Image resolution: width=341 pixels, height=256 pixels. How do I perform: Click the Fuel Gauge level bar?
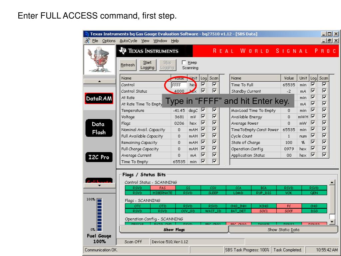(100, 215)
